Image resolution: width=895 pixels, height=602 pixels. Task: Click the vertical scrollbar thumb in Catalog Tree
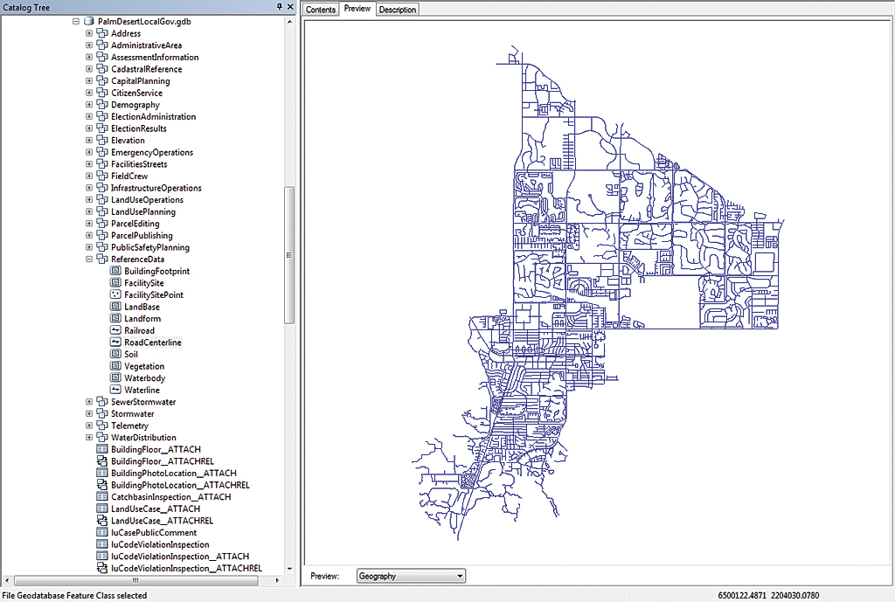(289, 255)
